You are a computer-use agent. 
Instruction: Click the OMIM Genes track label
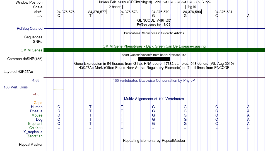tap(32, 50)
